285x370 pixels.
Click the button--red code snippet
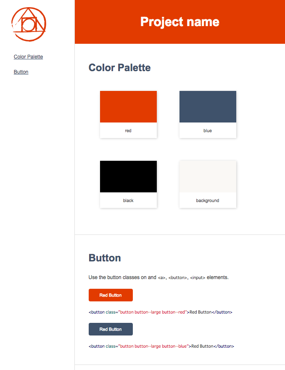160,312
